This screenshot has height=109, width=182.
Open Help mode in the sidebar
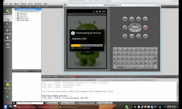point(8,45)
